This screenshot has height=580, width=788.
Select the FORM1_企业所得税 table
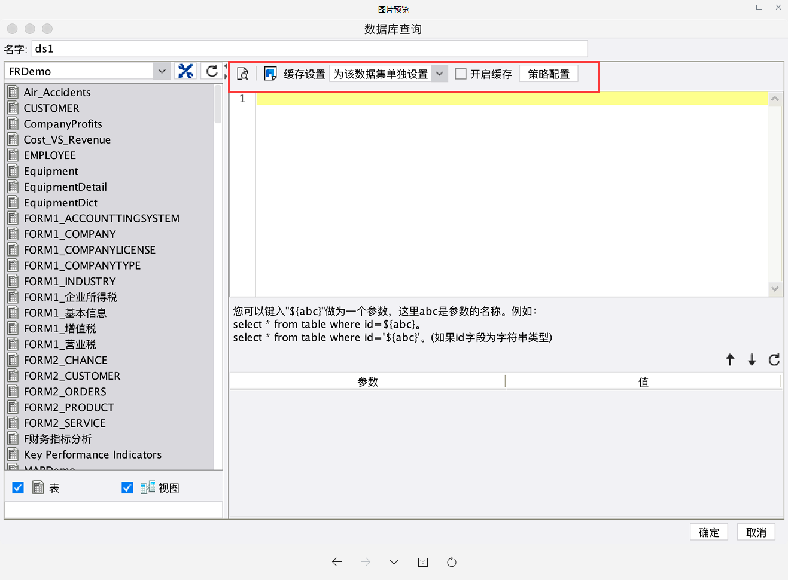pyautogui.click(x=71, y=297)
